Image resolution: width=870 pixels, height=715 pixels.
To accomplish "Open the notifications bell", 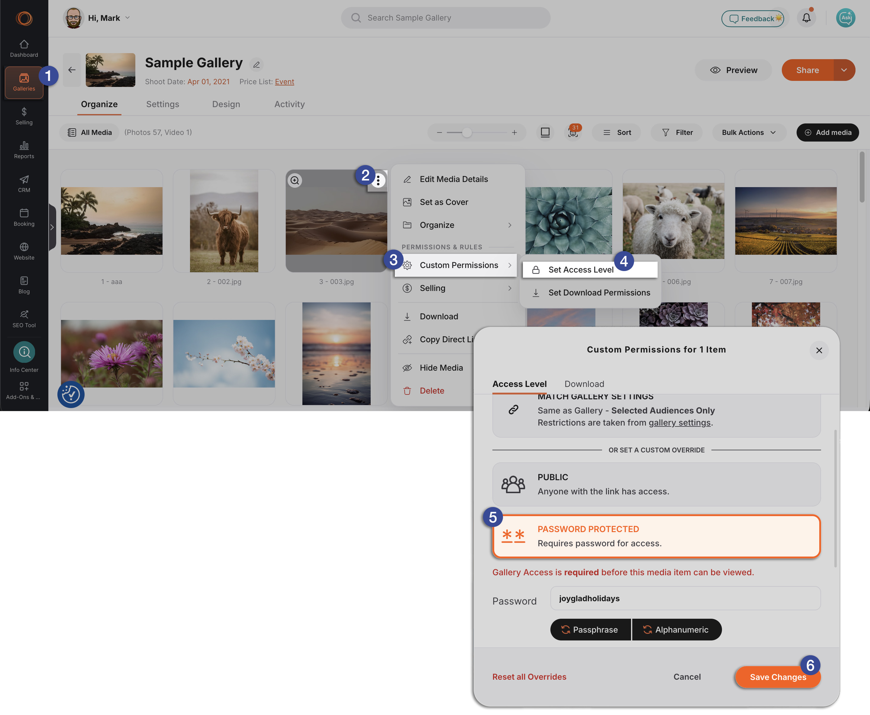I will [806, 18].
